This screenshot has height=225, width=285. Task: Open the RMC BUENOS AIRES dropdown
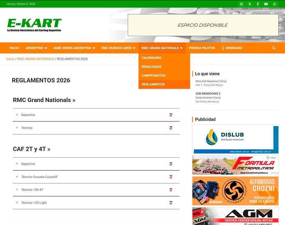click(118, 48)
